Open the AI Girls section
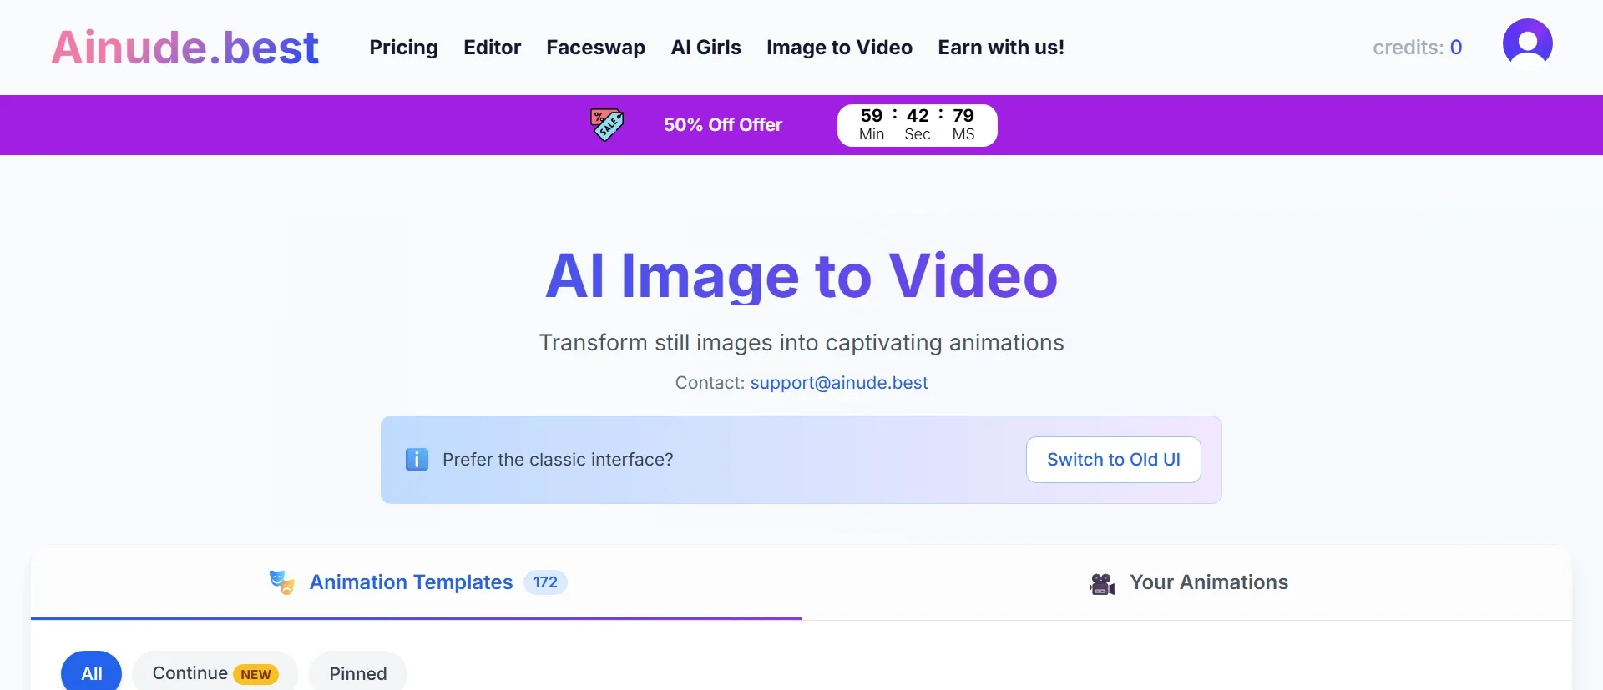This screenshot has width=1603, height=690. [x=706, y=48]
